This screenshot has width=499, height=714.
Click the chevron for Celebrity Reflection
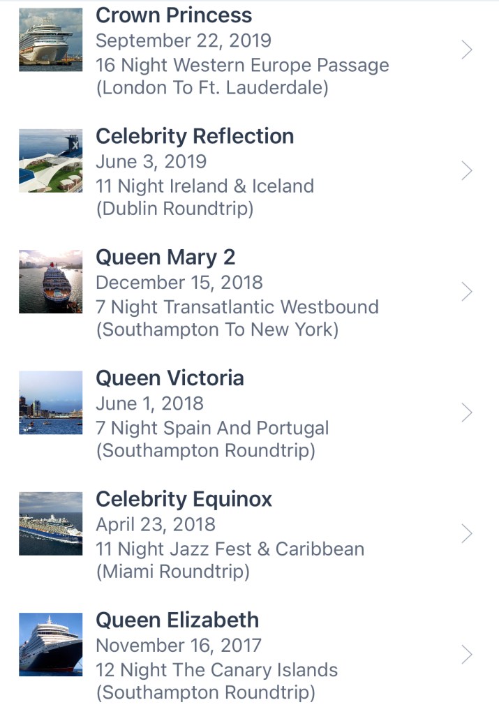point(467,170)
